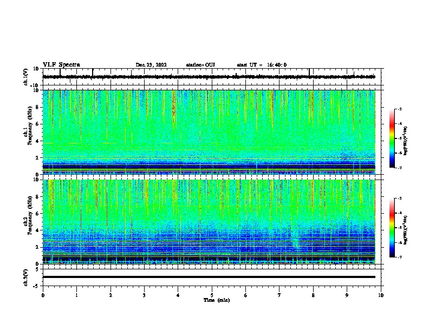Click the "ch.3(V)" axis label
Image resolution: width=429 pixels, height=331 pixels.
26,277
